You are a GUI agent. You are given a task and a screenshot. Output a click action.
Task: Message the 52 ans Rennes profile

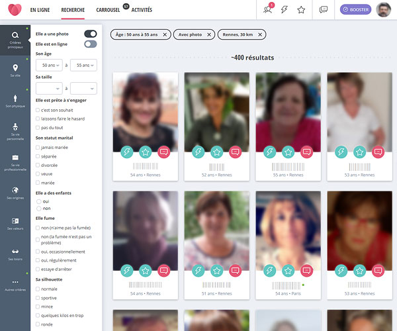235,152
